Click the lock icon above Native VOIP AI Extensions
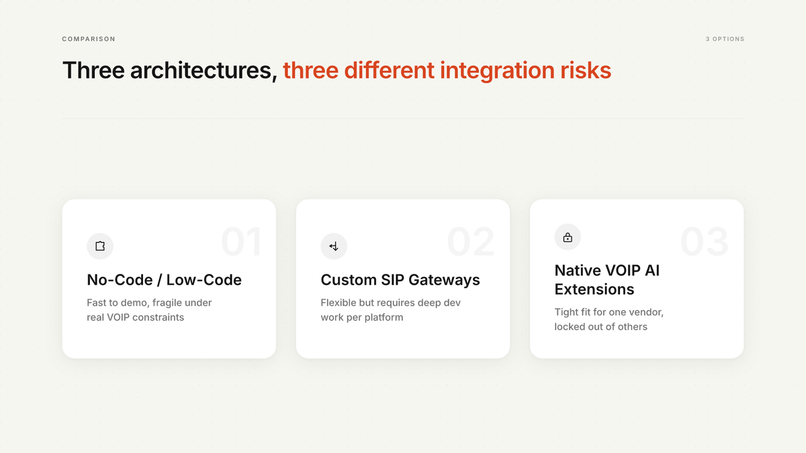 coord(568,237)
